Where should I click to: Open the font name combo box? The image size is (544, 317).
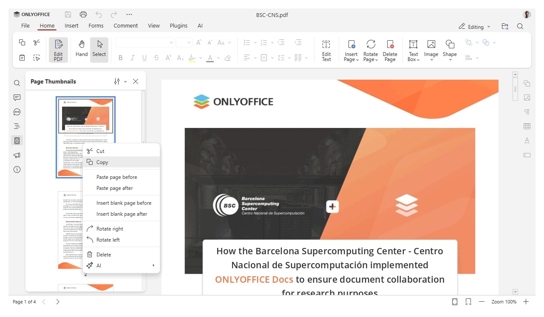(x=145, y=42)
